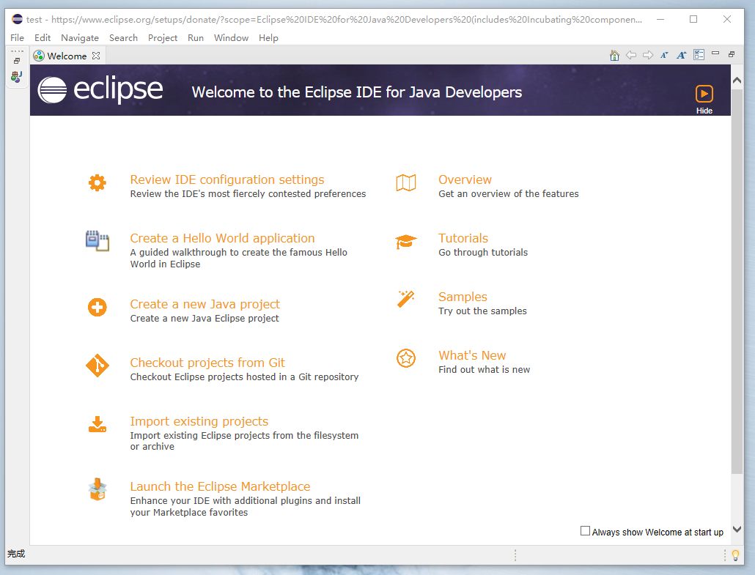Minimize the Welcome view panel

point(715,53)
